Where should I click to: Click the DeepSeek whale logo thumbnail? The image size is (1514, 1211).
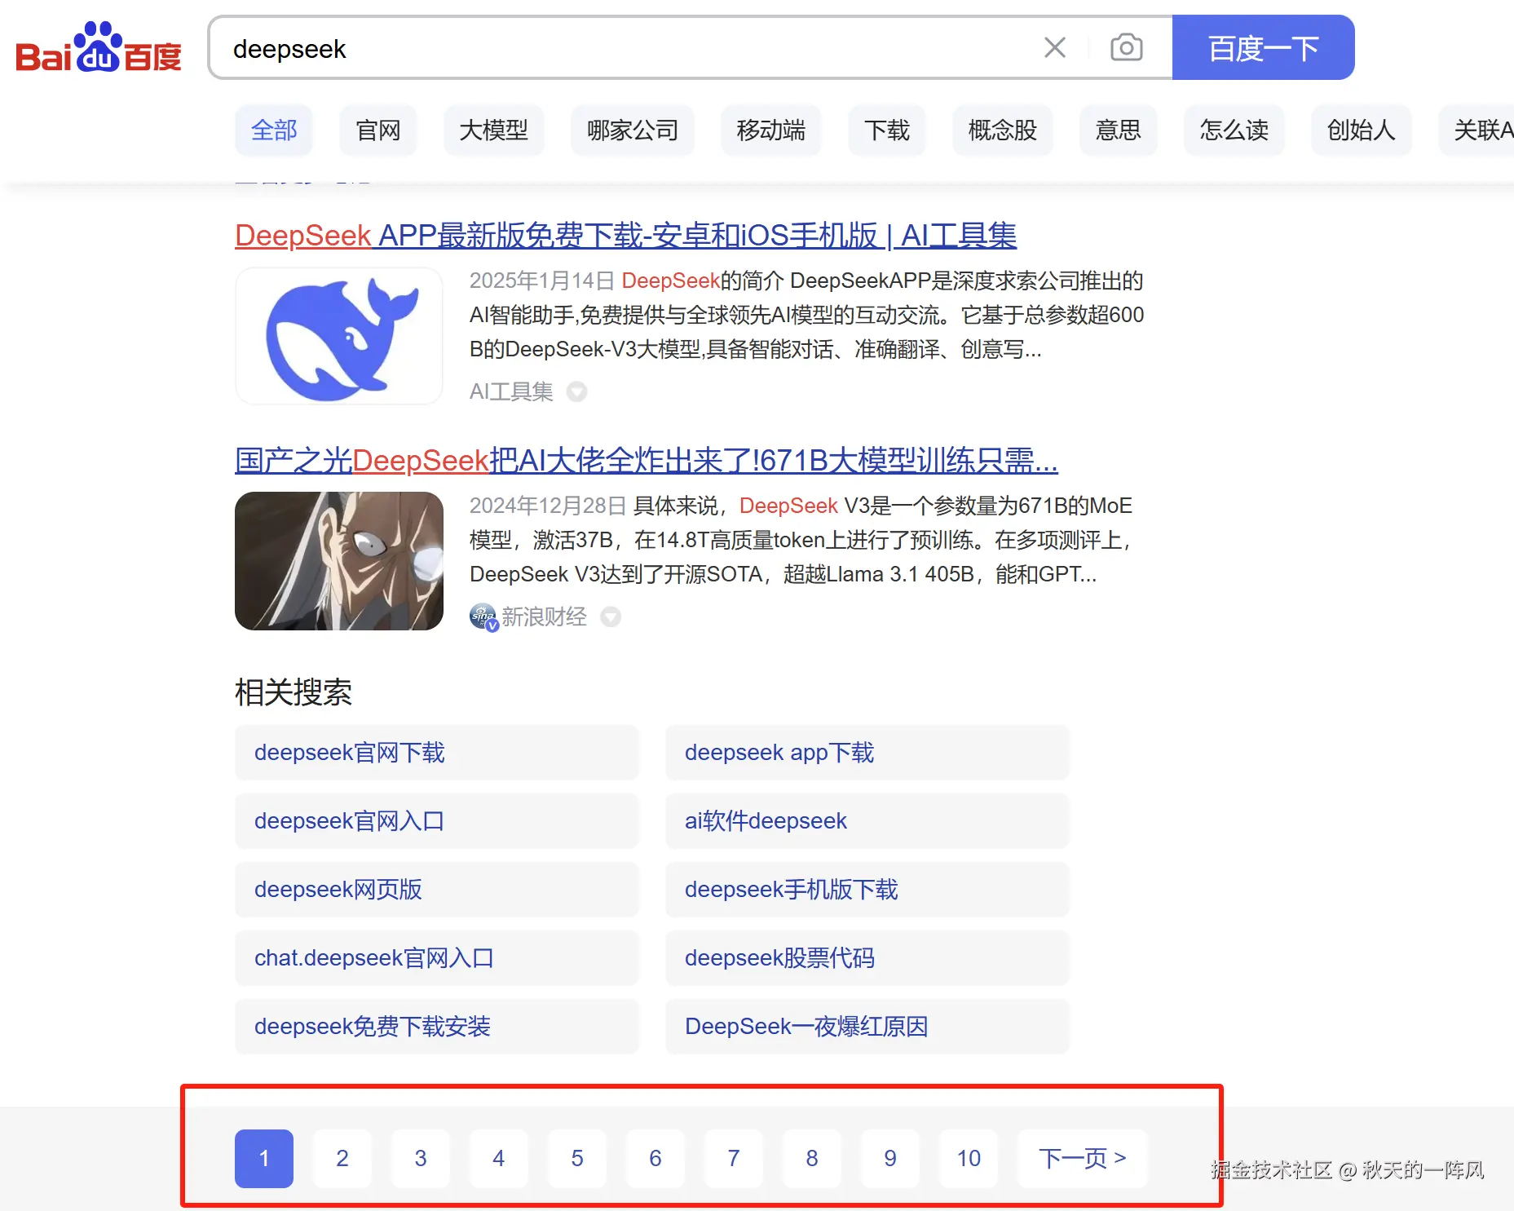(339, 335)
